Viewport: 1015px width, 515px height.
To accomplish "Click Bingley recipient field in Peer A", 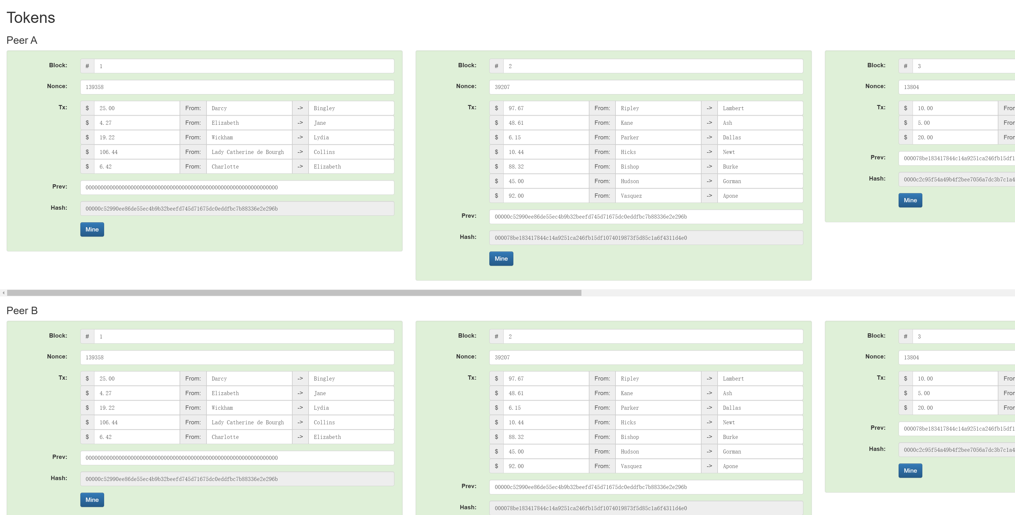I will [x=351, y=108].
